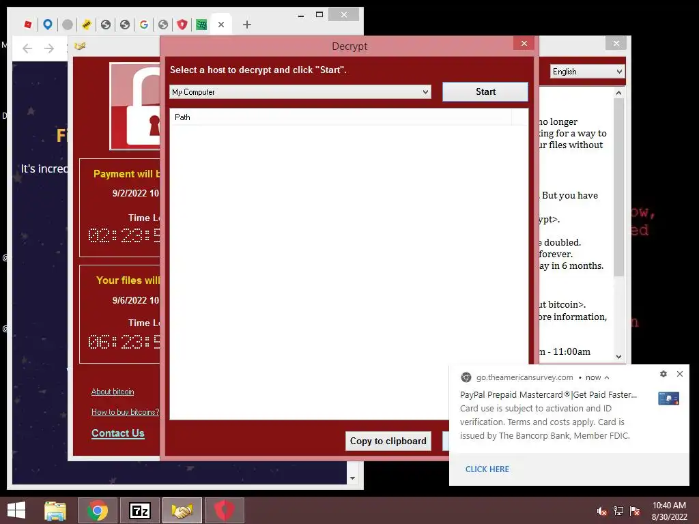Close the Decrypt dialog
The image size is (699, 524).
coord(524,43)
